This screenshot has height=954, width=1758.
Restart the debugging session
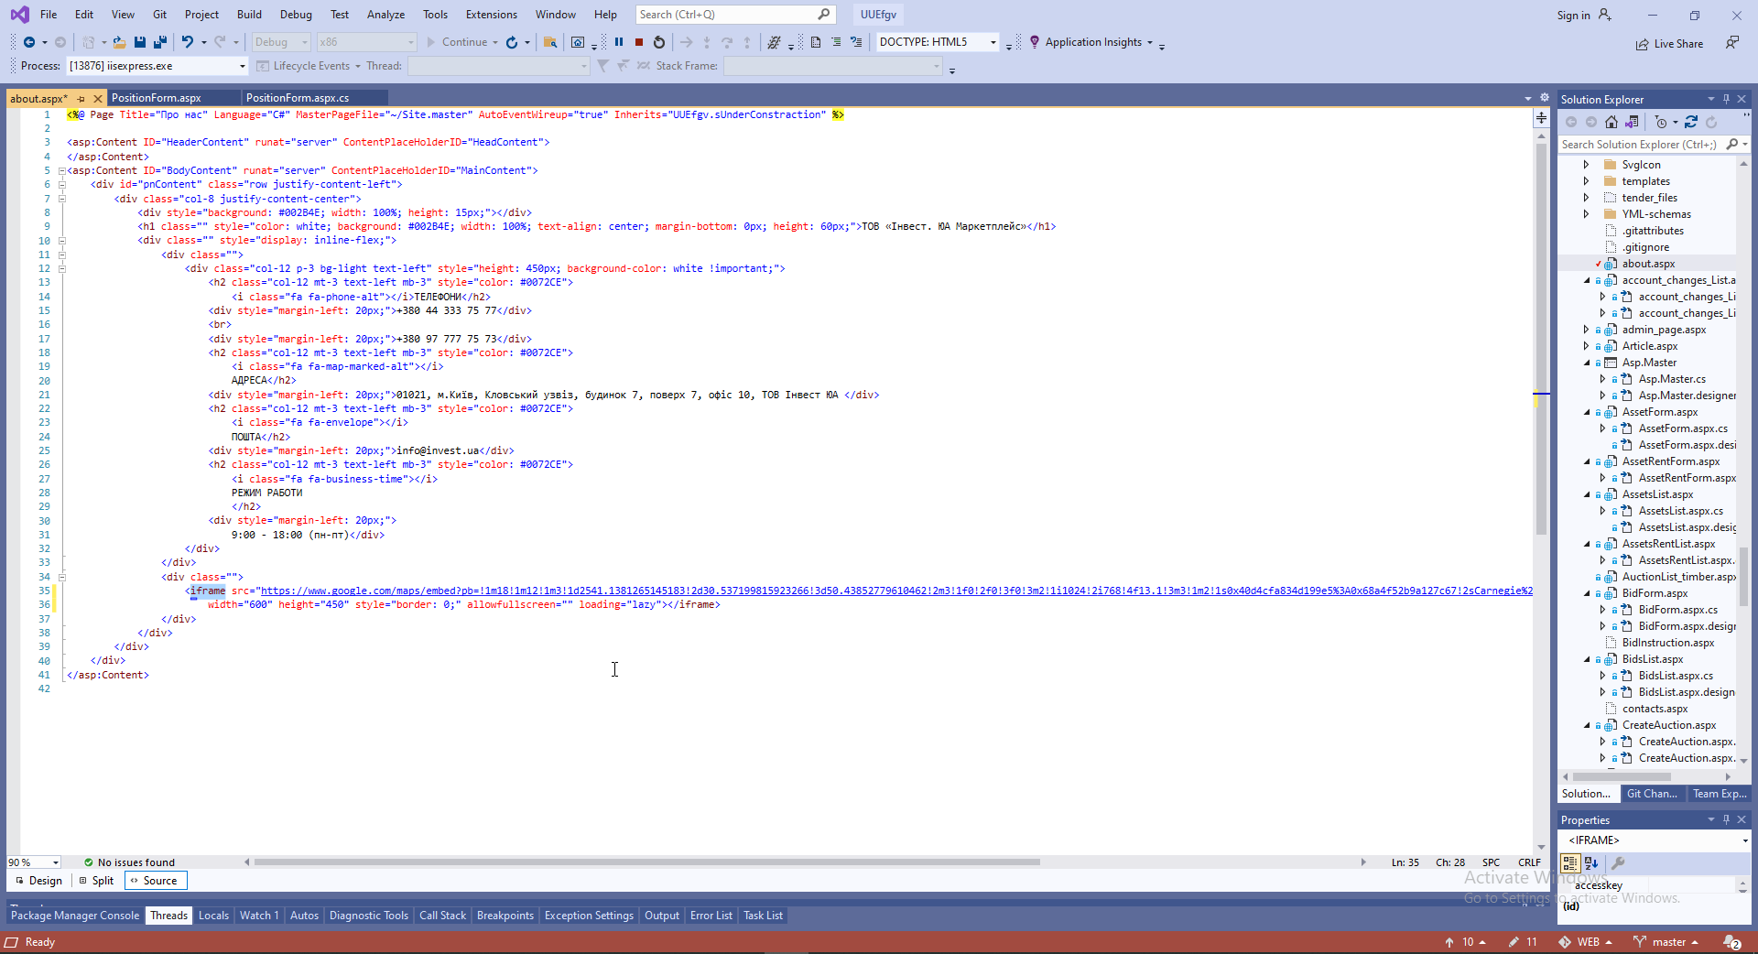pos(659,42)
